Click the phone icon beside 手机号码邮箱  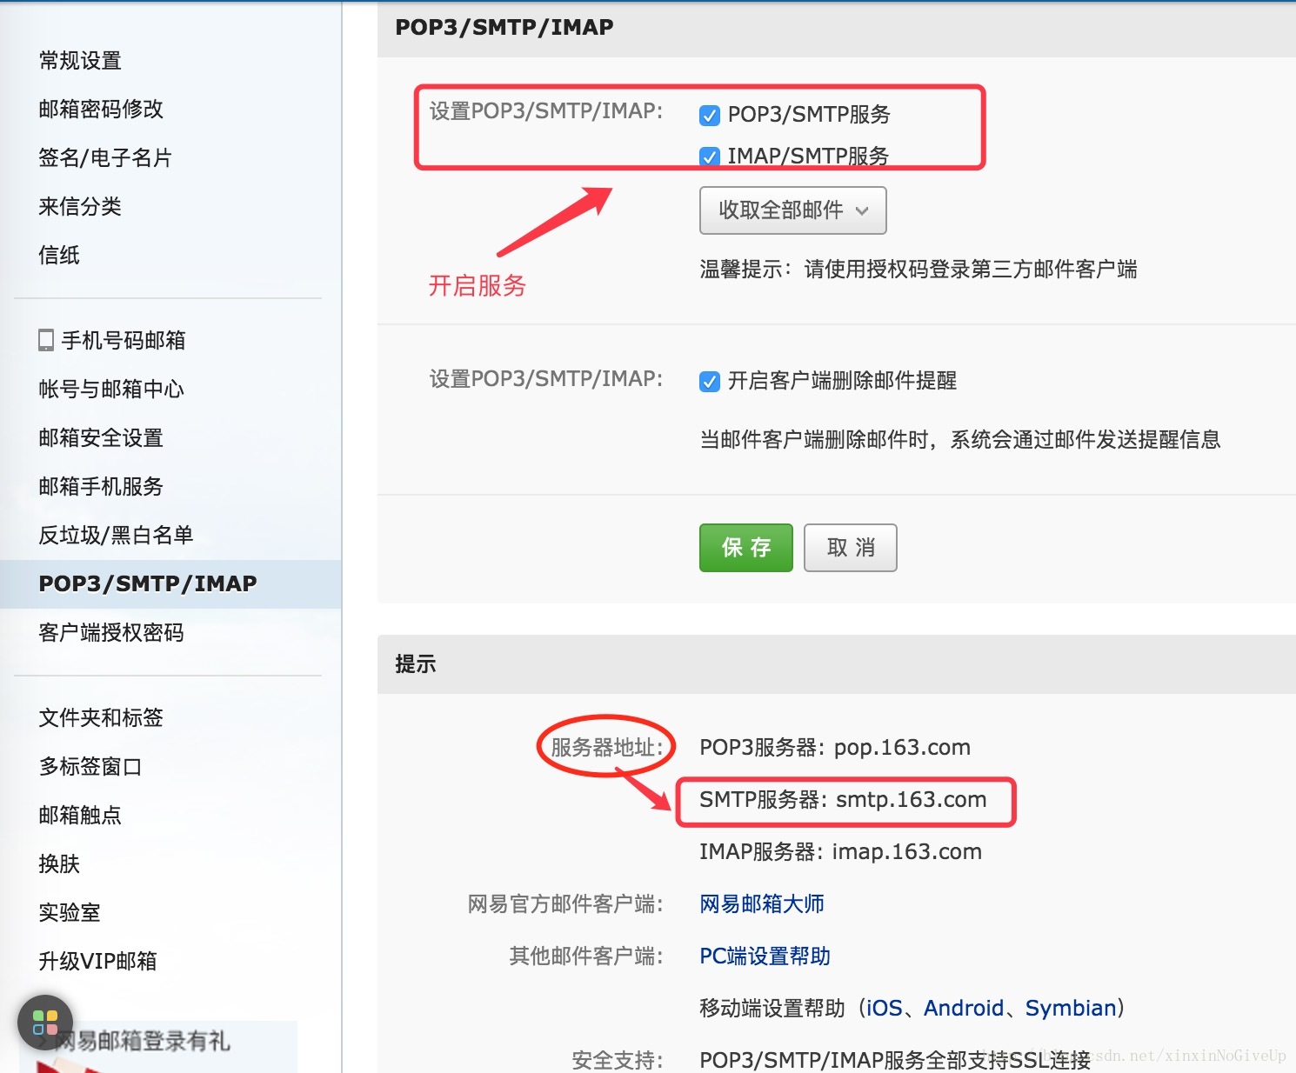tap(46, 340)
